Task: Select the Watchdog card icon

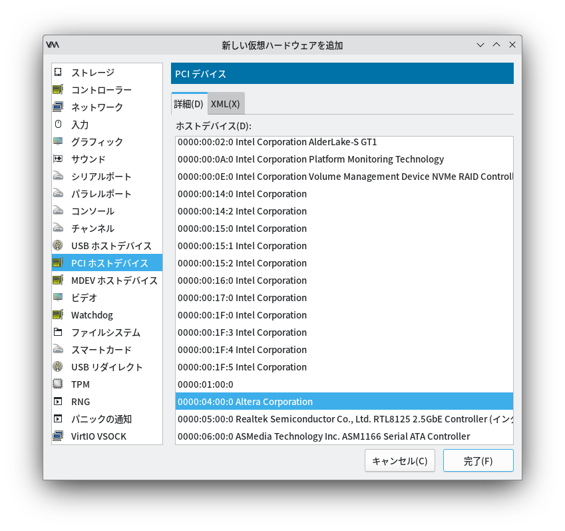Action: pos(58,314)
